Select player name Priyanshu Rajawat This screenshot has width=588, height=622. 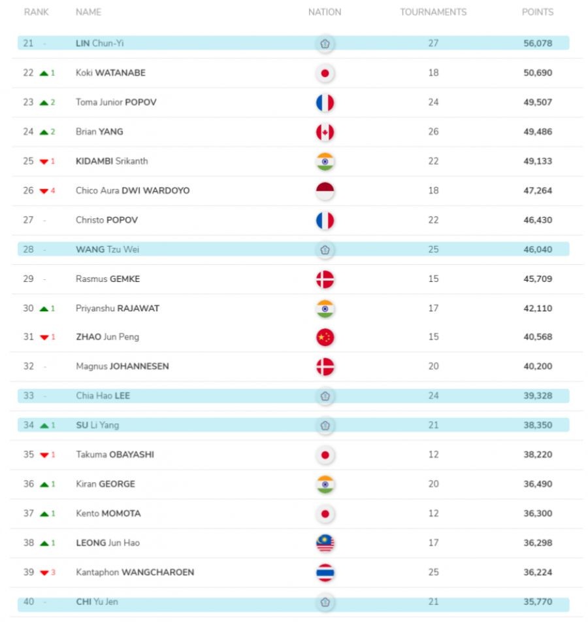pos(118,308)
